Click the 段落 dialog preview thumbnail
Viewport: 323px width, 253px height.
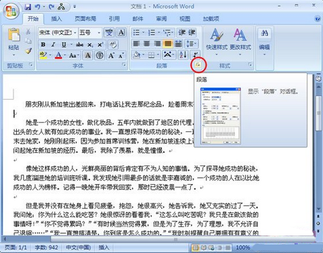[220, 116]
